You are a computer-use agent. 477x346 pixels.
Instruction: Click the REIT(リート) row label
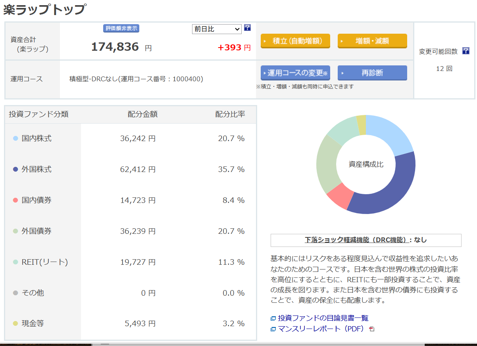tap(45, 262)
